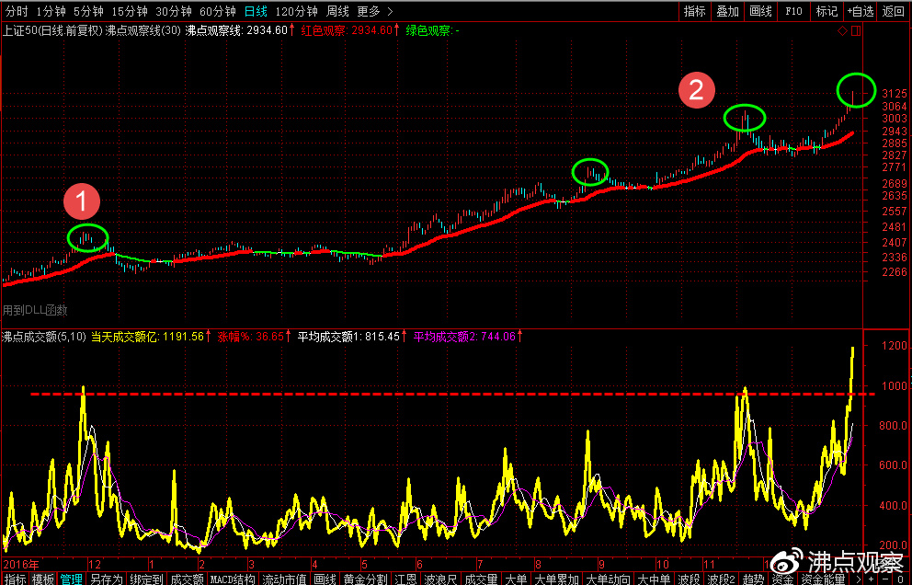
Task: Click the + zoom icon in the bottom-right corner
Action: (x=871, y=579)
